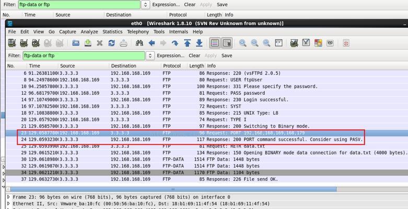Edit display filters funnel icon
Screen dimensions: 408x209
pos(306,43)
